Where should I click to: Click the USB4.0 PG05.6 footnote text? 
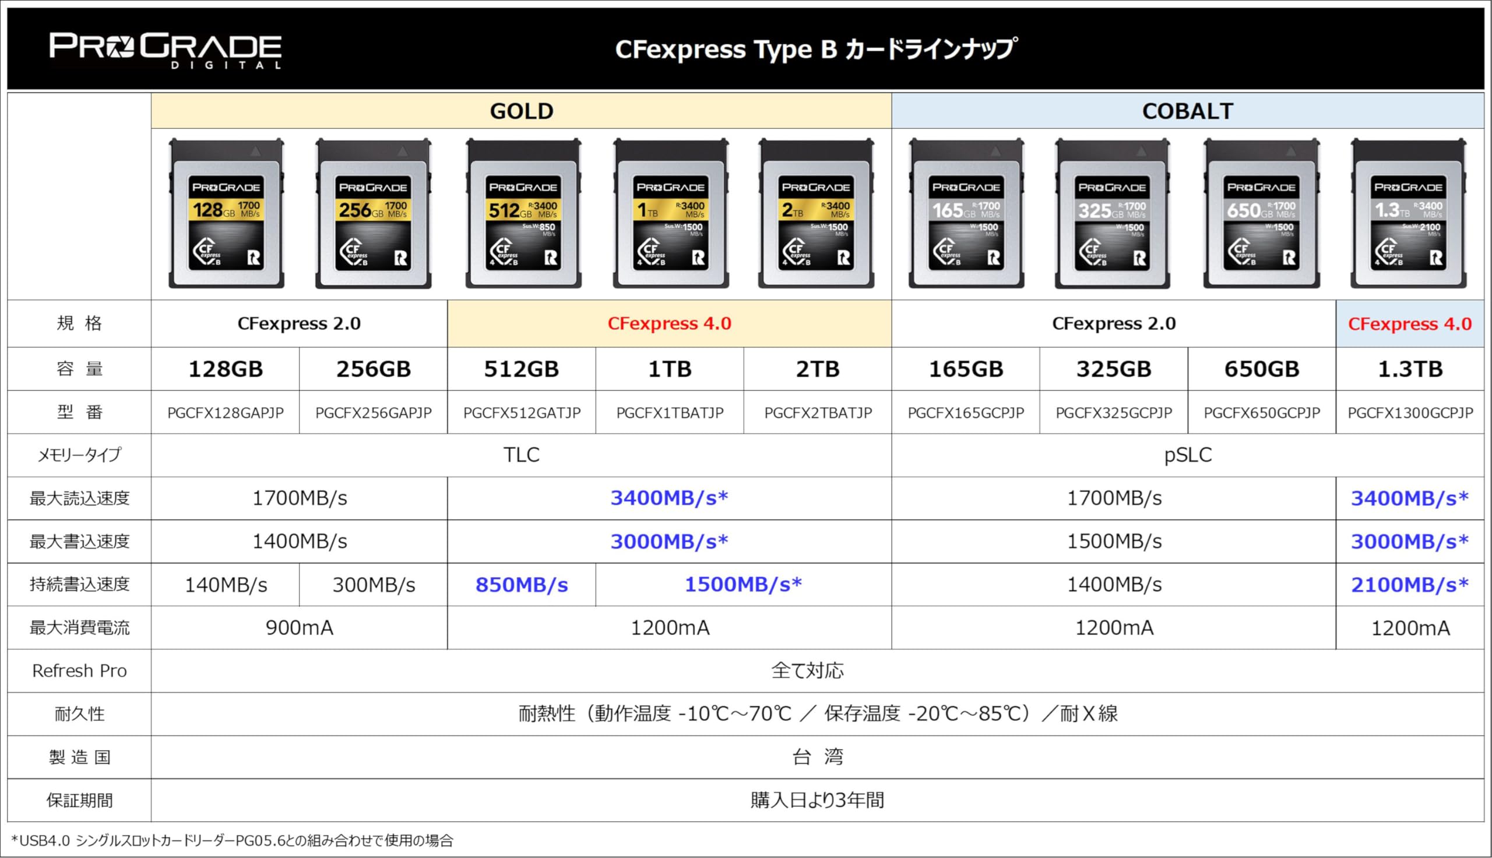point(232,841)
